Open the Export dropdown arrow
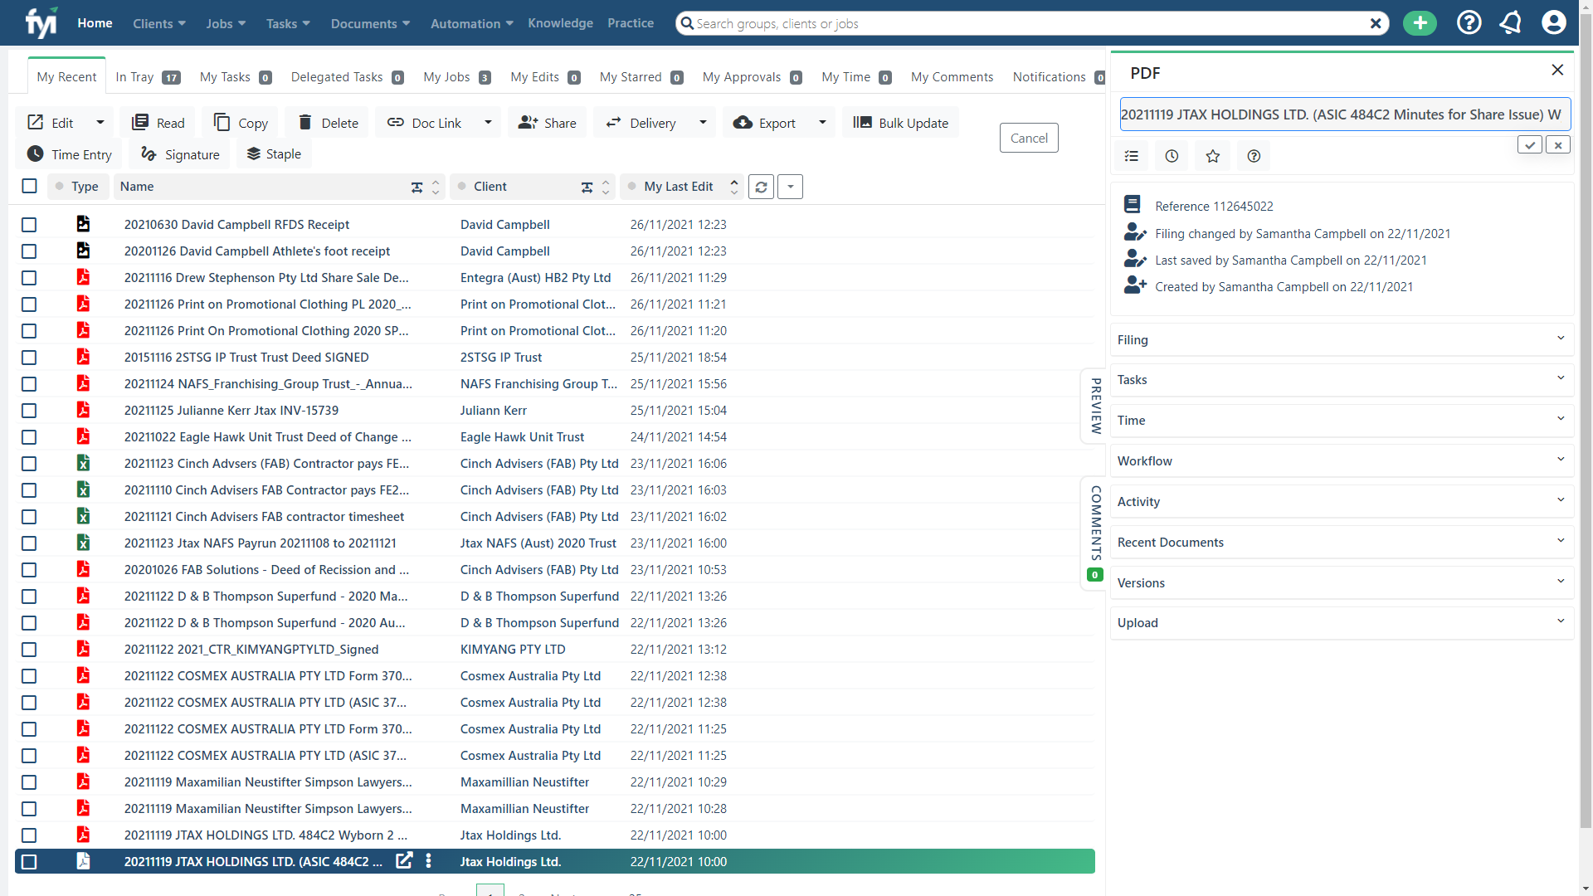The width and height of the screenshot is (1593, 896). [x=822, y=123]
